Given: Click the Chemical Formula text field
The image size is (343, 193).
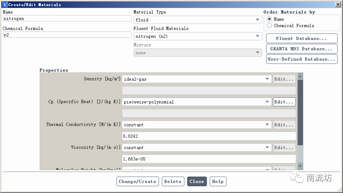Looking at the screenshot, I should pos(67,35).
